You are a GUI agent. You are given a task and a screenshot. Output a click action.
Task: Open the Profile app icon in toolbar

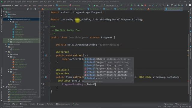coord(138,5)
